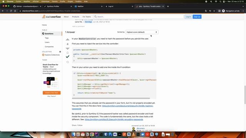Image resolution: width=246 pixels, height=138 pixels.
Task: Switch to the Log in! tab
Action: [x=118, y=7]
